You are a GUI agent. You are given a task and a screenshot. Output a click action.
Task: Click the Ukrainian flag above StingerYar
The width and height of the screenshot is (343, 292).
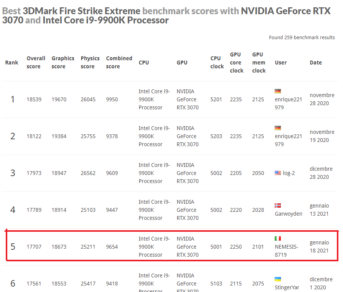[x=278, y=279]
